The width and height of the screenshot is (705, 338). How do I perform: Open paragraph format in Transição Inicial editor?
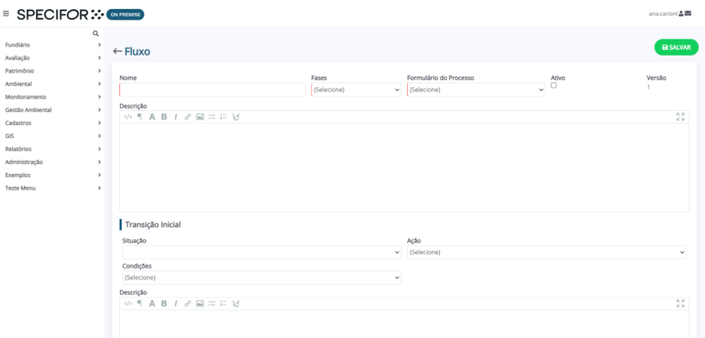(140, 304)
